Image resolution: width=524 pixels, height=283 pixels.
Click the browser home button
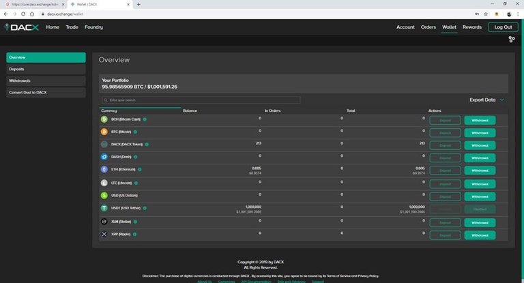pos(32,14)
